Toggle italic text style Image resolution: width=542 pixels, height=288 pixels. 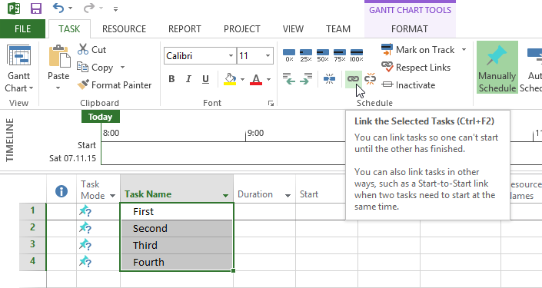[188, 79]
